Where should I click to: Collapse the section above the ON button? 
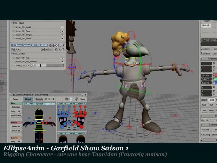202,115
